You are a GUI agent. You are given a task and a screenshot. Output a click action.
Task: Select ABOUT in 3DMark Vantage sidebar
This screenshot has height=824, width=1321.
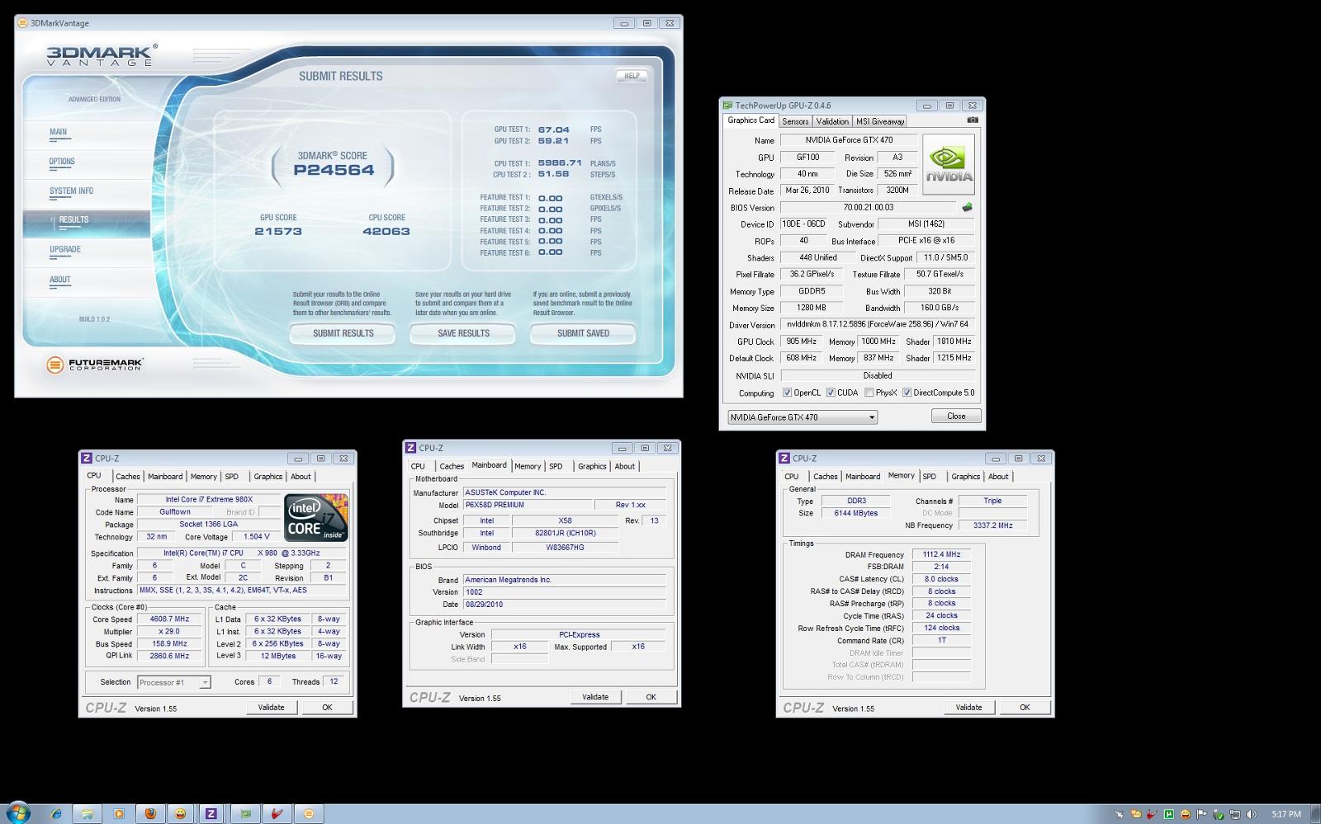click(60, 280)
